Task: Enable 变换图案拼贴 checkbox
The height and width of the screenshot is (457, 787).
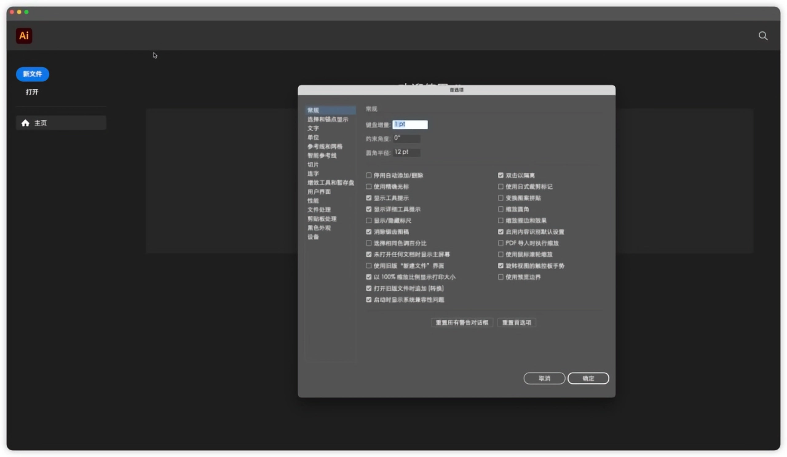Action: [500, 198]
